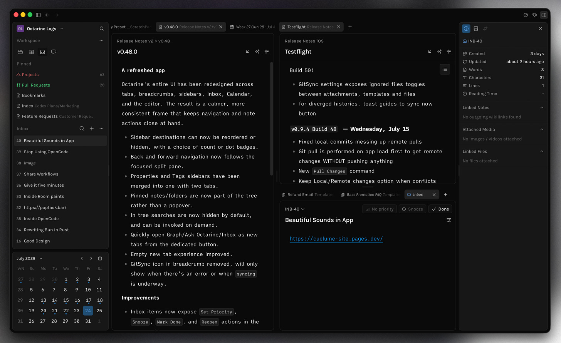Viewport: 561px width, 343px height.
Task: Collapse the Linked Files section
Action: pos(542,151)
